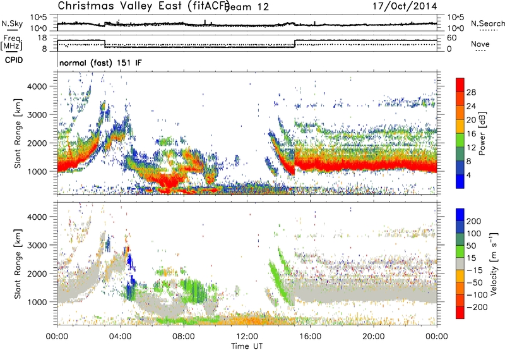The height and width of the screenshot is (350, 505).
Task: Click the 'Freq. [MHz]' axis label
Action: [x=11, y=43]
